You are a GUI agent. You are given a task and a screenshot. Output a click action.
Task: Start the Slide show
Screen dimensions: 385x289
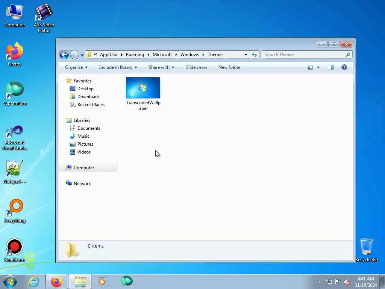pyautogui.click(x=196, y=67)
